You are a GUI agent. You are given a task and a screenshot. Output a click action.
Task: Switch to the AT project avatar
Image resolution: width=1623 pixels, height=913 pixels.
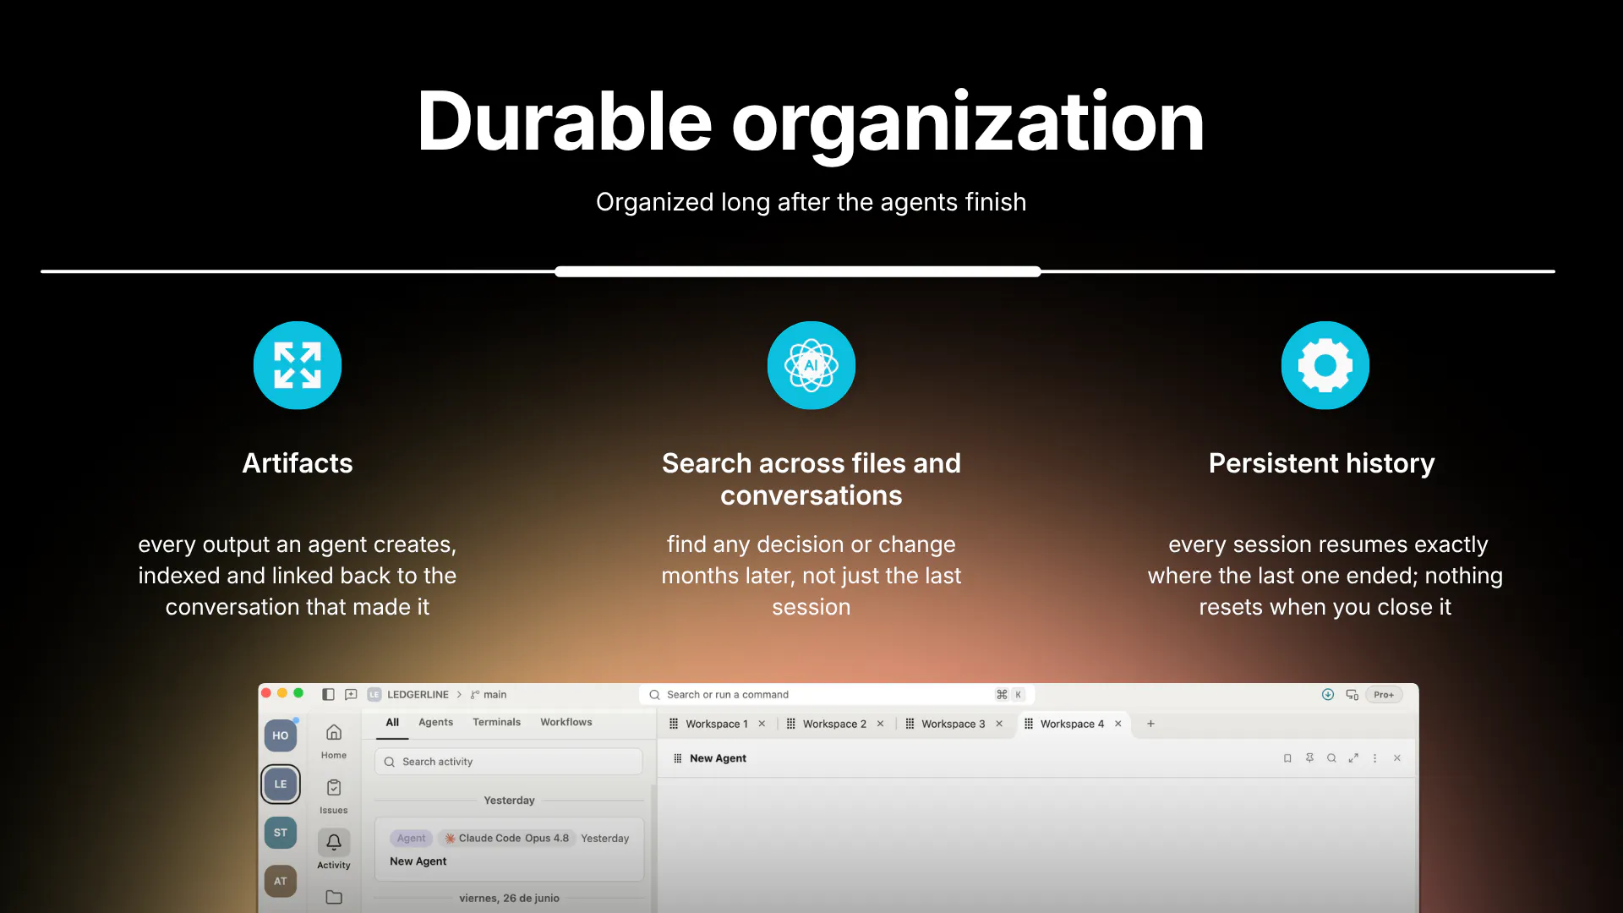pos(281,881)
